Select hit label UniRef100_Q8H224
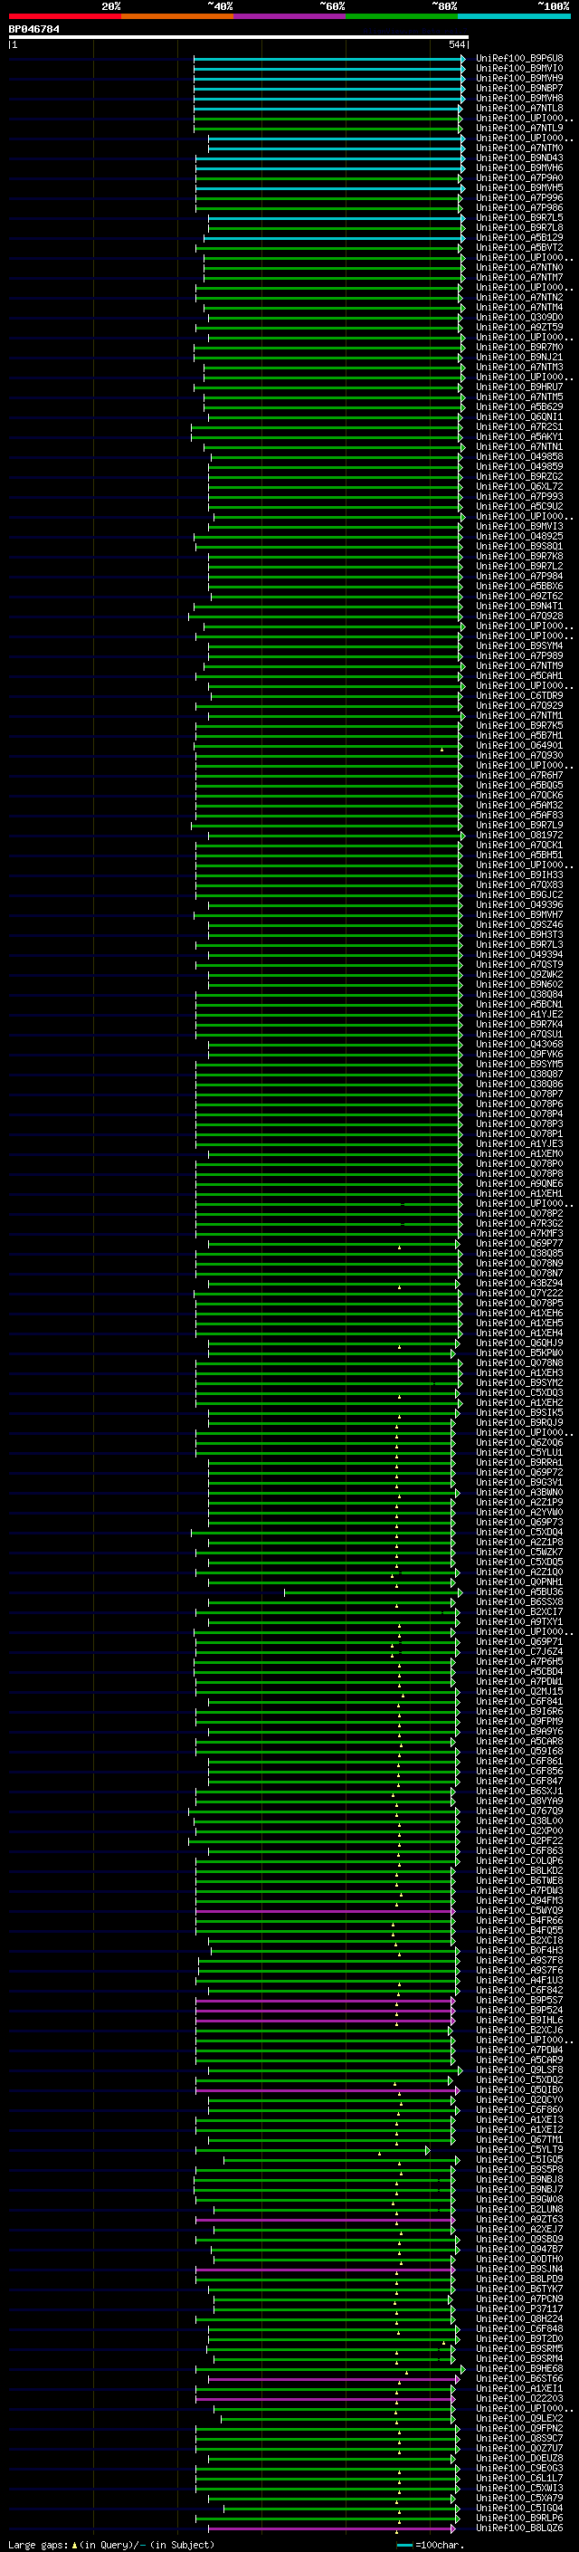 [x=519, y=2319]
